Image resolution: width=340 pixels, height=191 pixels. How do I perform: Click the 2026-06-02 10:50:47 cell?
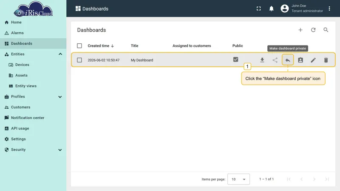tap(103, 60)
